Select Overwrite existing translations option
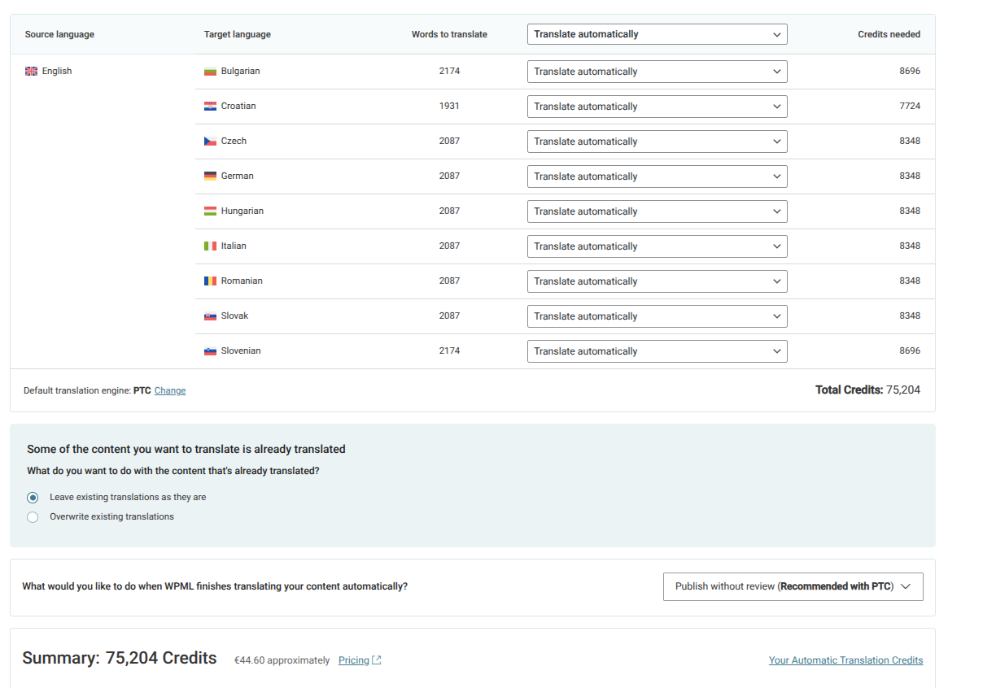996x688 pixels. tap(33, 517)
